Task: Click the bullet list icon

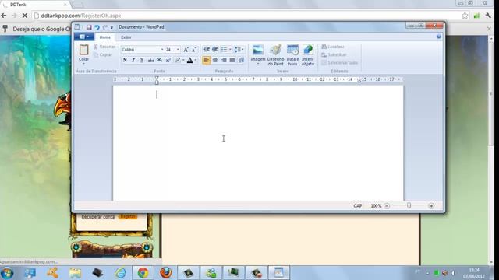Action: (224, 50)
